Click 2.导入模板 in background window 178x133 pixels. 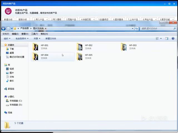tap(56, 19)
